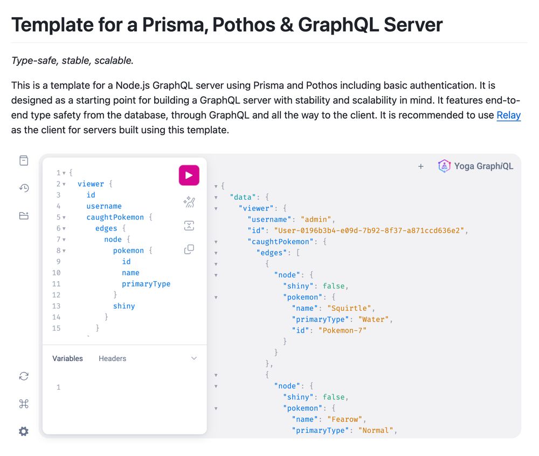Image resolution: width=539 pixels, height=456 pixels.
Task: Add a new query tab
Action: point(421,166)
